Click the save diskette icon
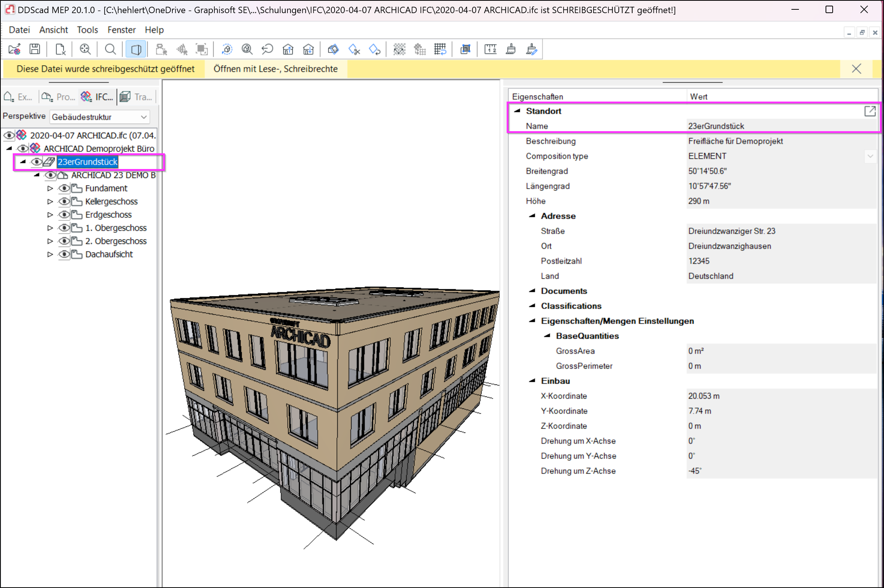The width and height of the screenshot is (884, 588). 35,49
